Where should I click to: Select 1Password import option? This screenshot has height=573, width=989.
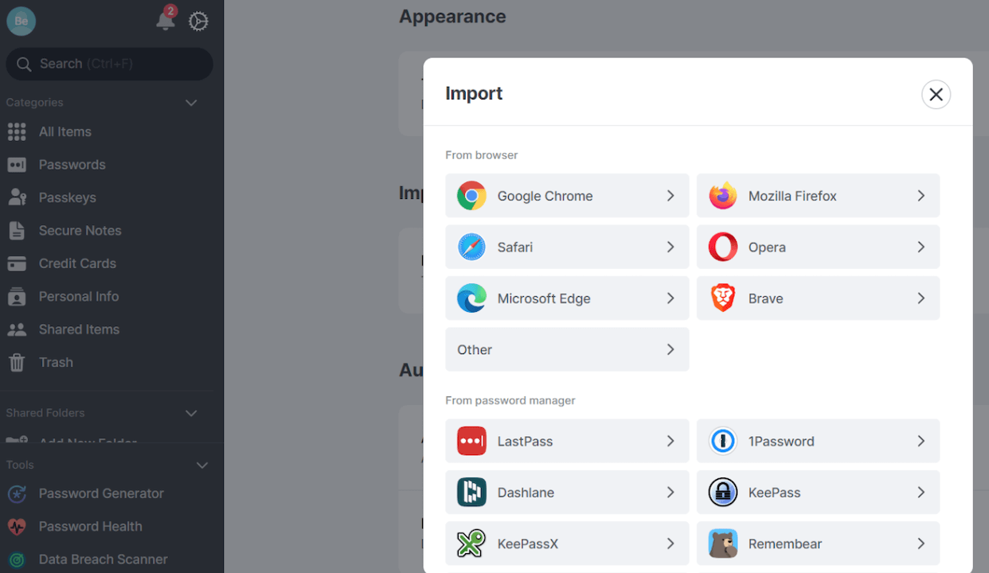[x=818, y=441]
